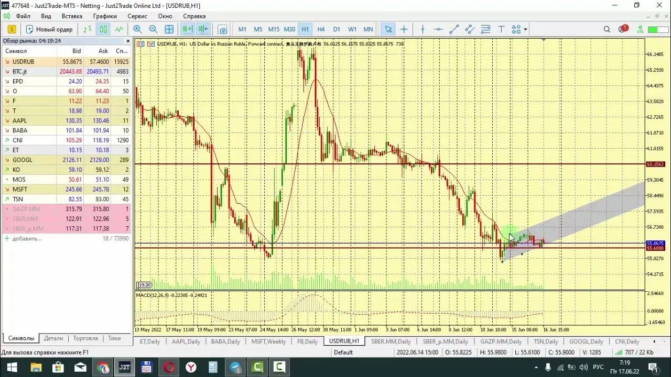Screen dimensions: 671x377
Task: Open the shapes objects dropdown
Action: click(520, 29)
